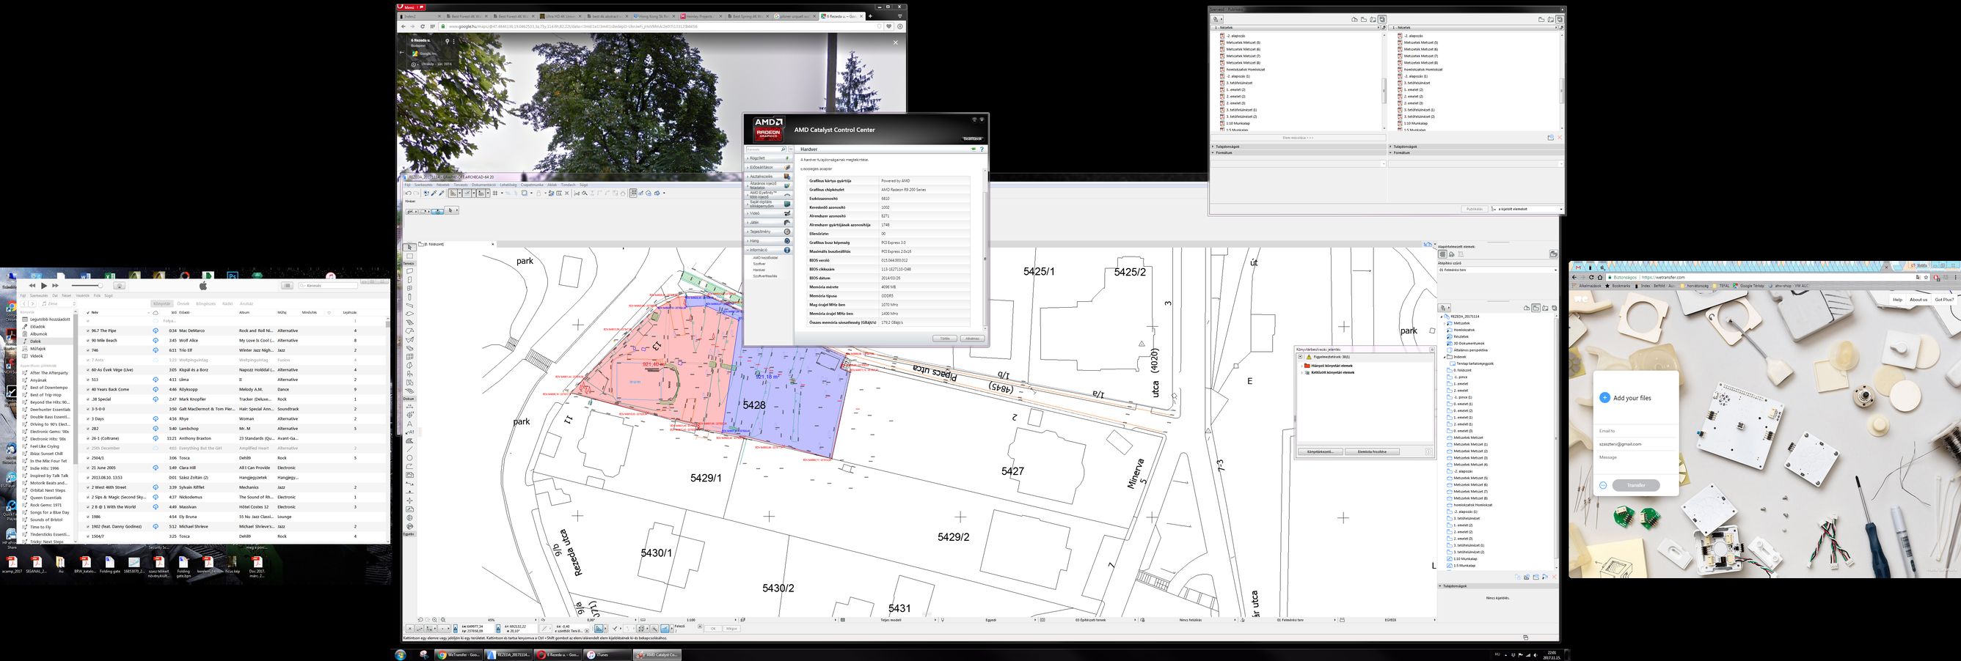Expand Előbeállítások section in AMD Catalyst
This screenshot has width=1961, height=661.
(x=769, y=168)
